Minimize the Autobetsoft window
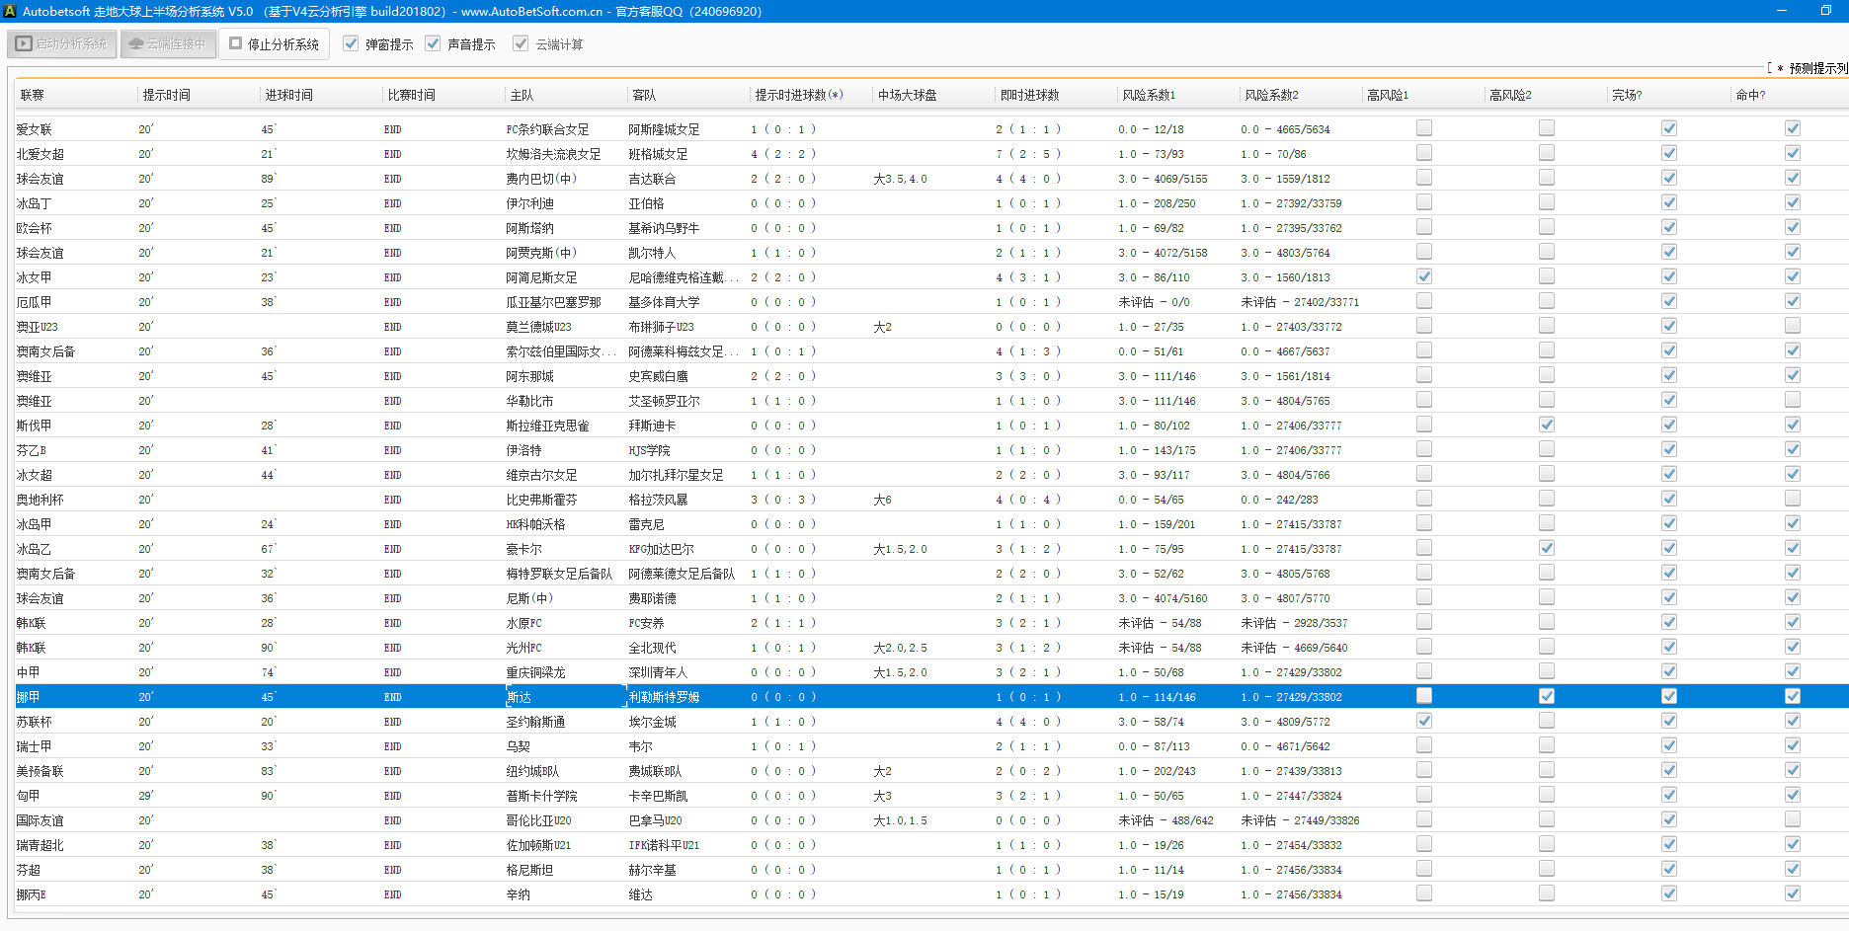The height and width of the screenshot is (931, 1849). pyautogui.click(x=1782, y=11)
